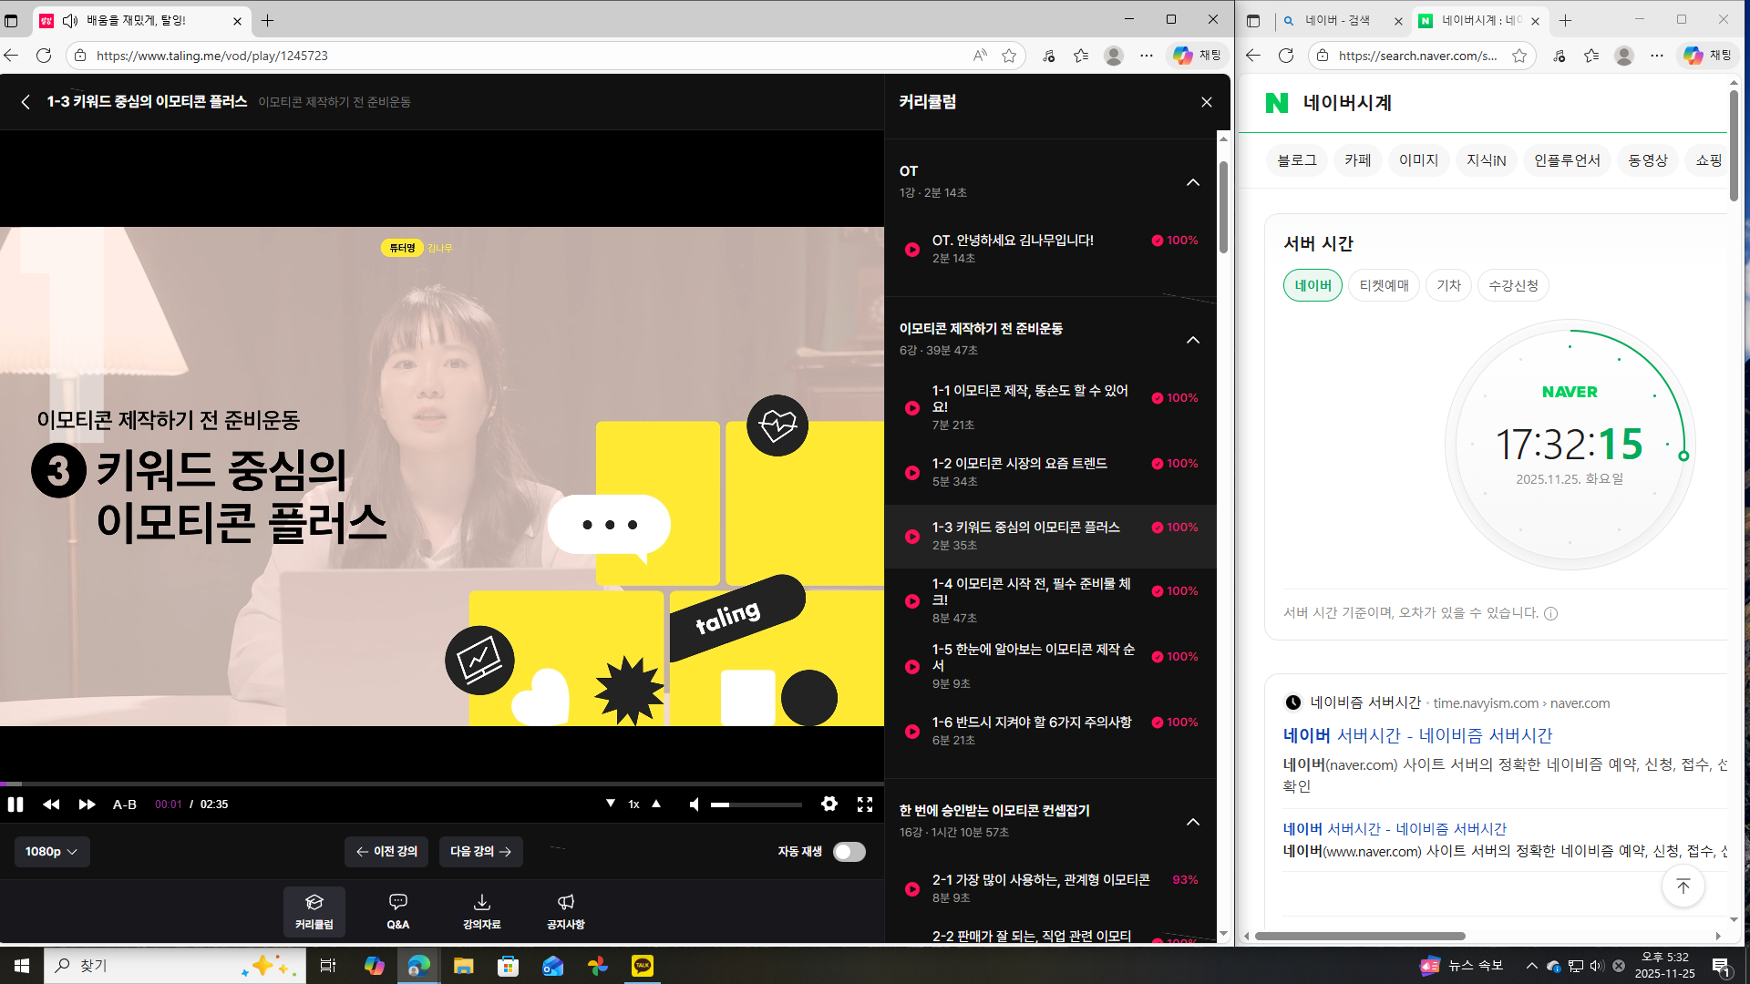This screenshot has width=1750, height=984.
Task: Collapse 이모티콘 제작하기 전 준비운동 section
Action: [x=1192, y=340]
